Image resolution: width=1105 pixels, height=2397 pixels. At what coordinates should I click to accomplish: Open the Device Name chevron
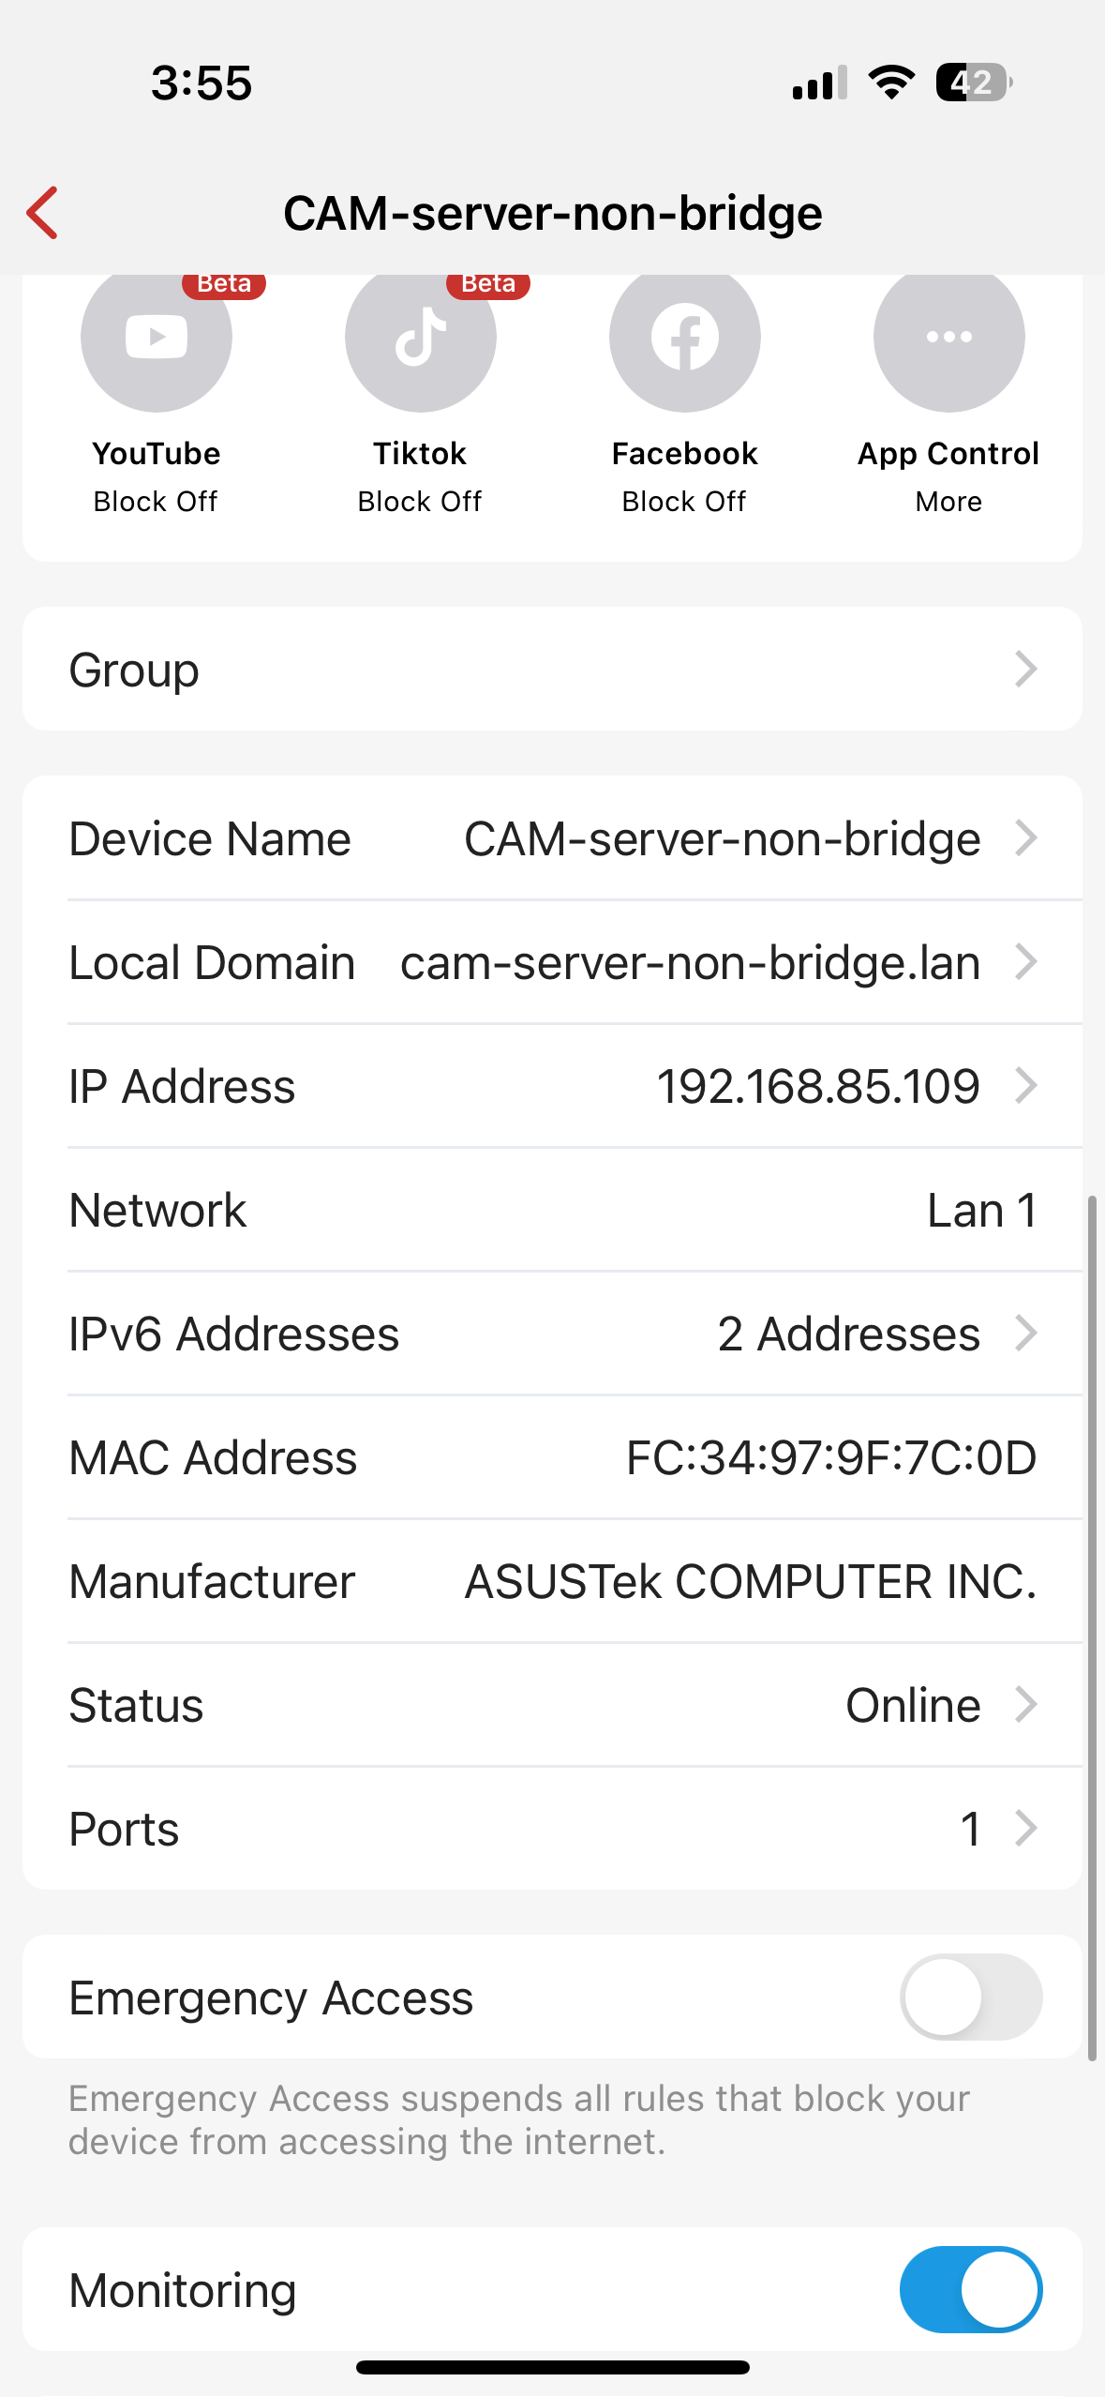pyautogui.click(x=1026, y=838)
